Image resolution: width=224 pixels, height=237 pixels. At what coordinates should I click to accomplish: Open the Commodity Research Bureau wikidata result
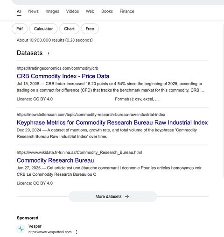click(x=56, y=160)
